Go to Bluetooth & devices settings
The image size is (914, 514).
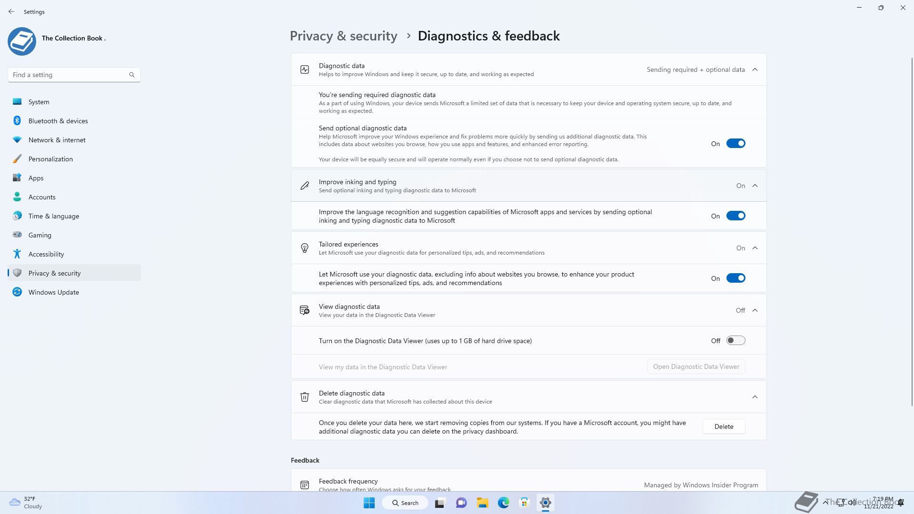pos(74,120)
